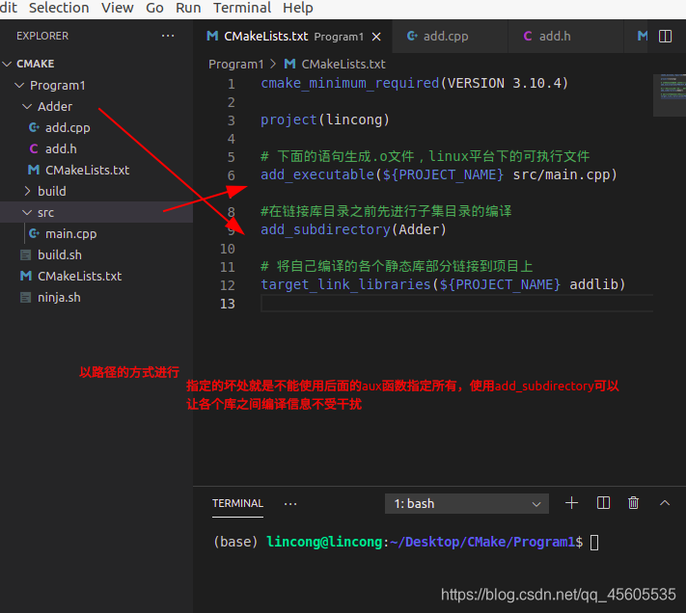Open add.cpp in the explorer tree
The image size is (686, 613).
coord(68,127)
